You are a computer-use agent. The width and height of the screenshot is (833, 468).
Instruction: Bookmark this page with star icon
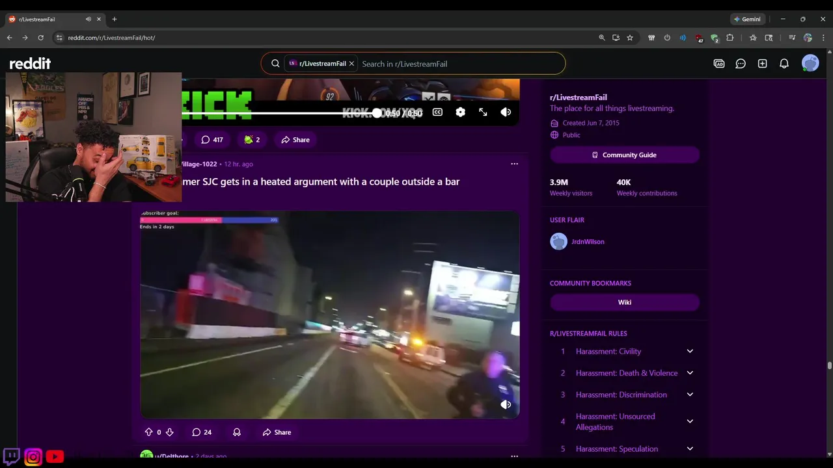(x=630, y=38)
